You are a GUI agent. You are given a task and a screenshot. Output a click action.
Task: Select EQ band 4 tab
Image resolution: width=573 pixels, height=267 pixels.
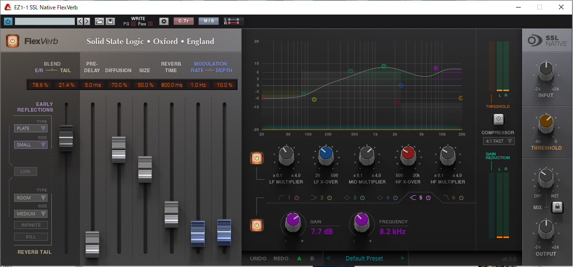point(384,198)
